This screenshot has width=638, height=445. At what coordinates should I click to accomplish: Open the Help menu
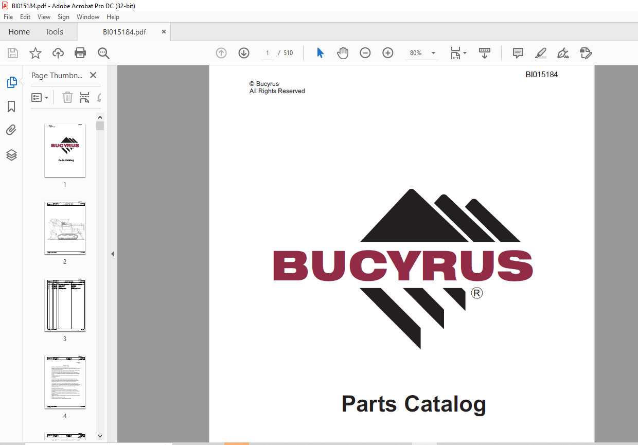113,17
